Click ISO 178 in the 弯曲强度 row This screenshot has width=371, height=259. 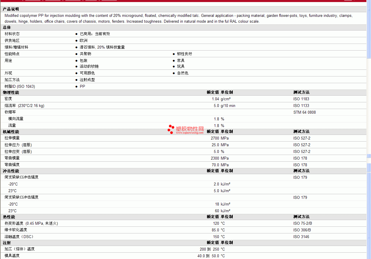[300, 165]
